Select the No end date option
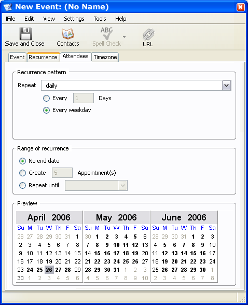Viewport: 248px width, 305px height. click(x=22, y=161)
